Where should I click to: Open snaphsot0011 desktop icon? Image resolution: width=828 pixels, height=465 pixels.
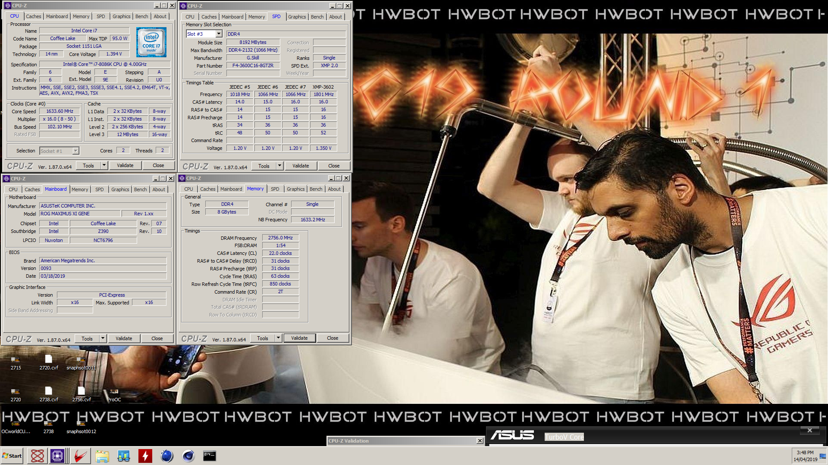(x=81, y=363)
